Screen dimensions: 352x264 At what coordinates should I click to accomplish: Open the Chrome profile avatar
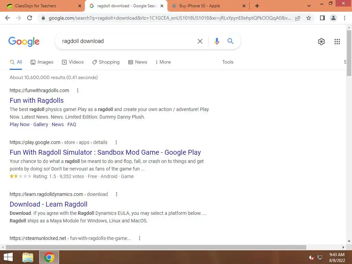coord(333,18)
